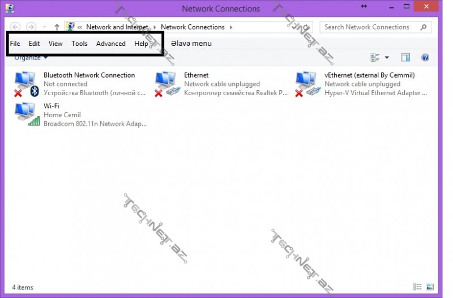This screenshot has height=298, width=453.
Task: Click the Ethernet connection name
Action: [196, 75]
